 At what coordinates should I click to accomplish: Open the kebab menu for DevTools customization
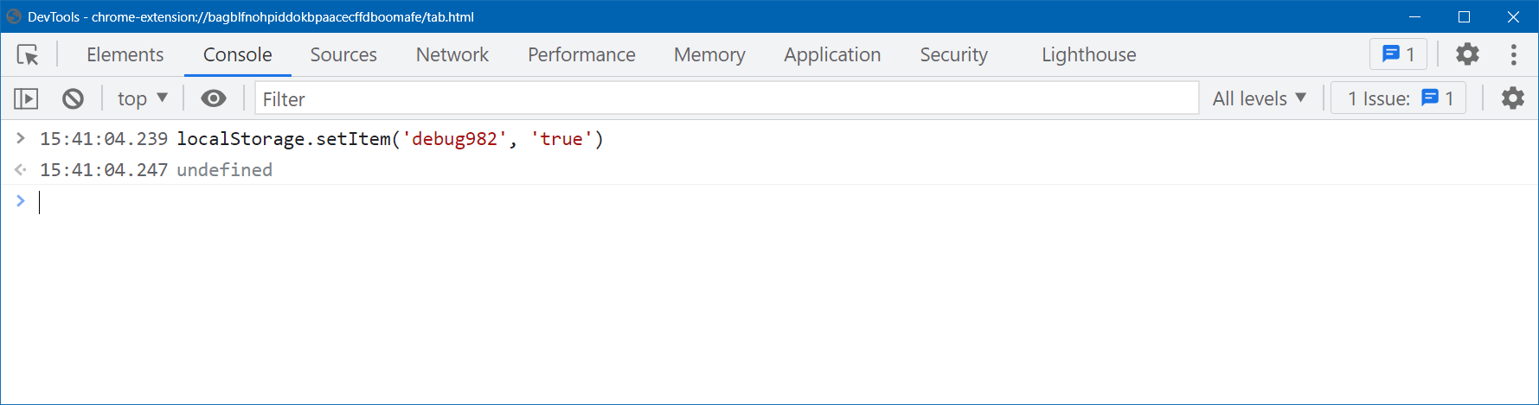1513,54
